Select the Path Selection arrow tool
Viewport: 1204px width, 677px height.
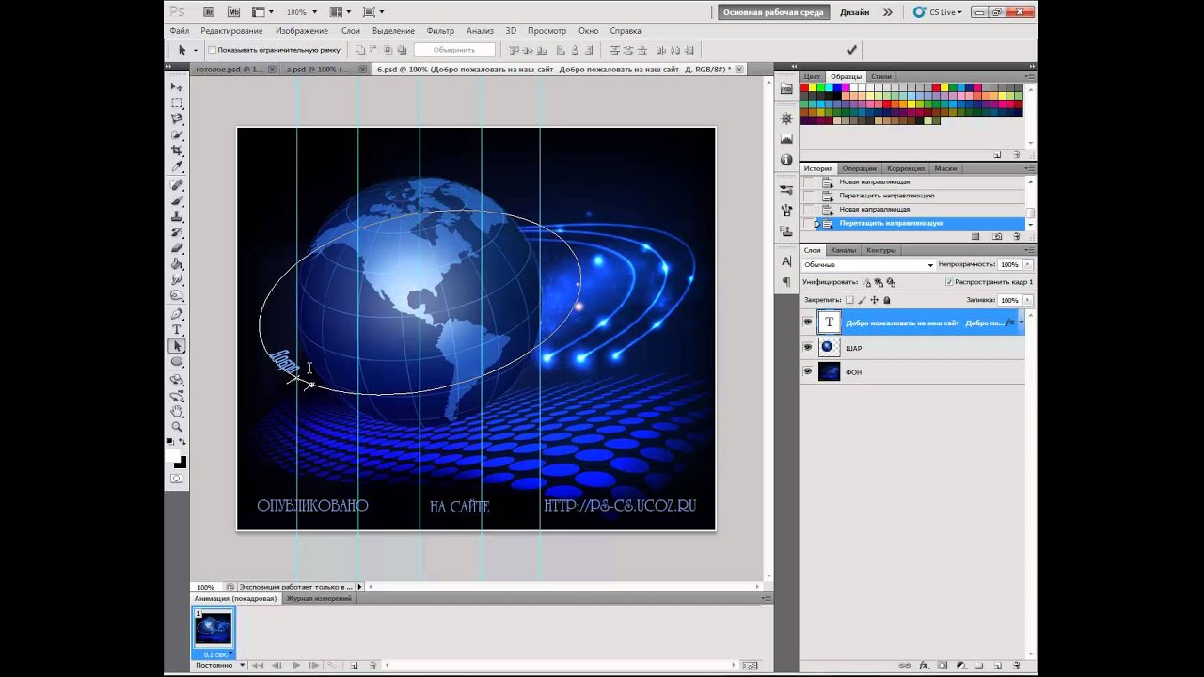[x=177, y=346]
